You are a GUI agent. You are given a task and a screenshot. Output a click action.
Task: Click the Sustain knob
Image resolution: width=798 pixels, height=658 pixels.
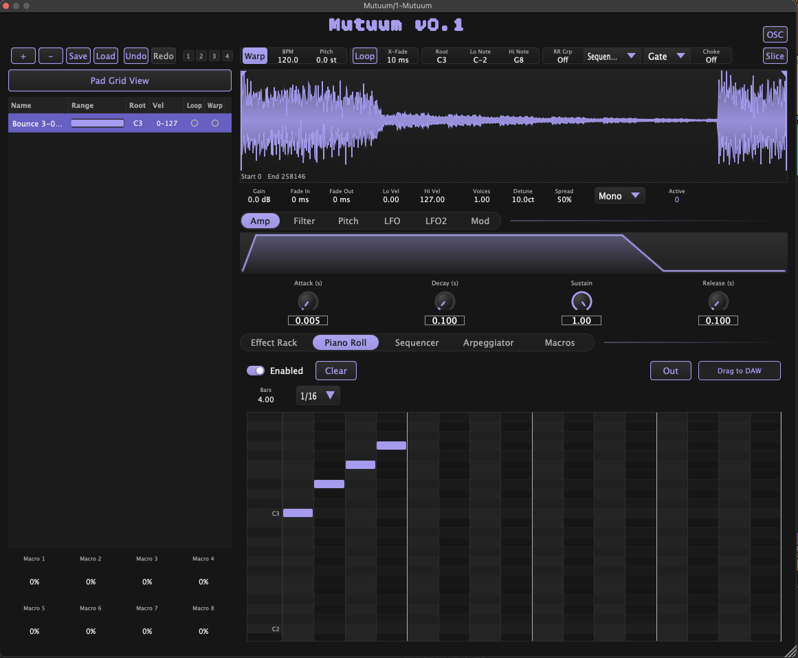tap(581, 302)
